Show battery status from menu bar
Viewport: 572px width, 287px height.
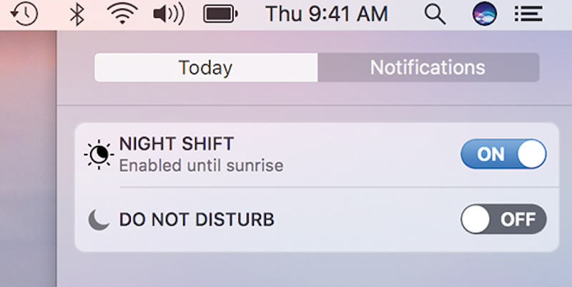(x=220, y=14)
